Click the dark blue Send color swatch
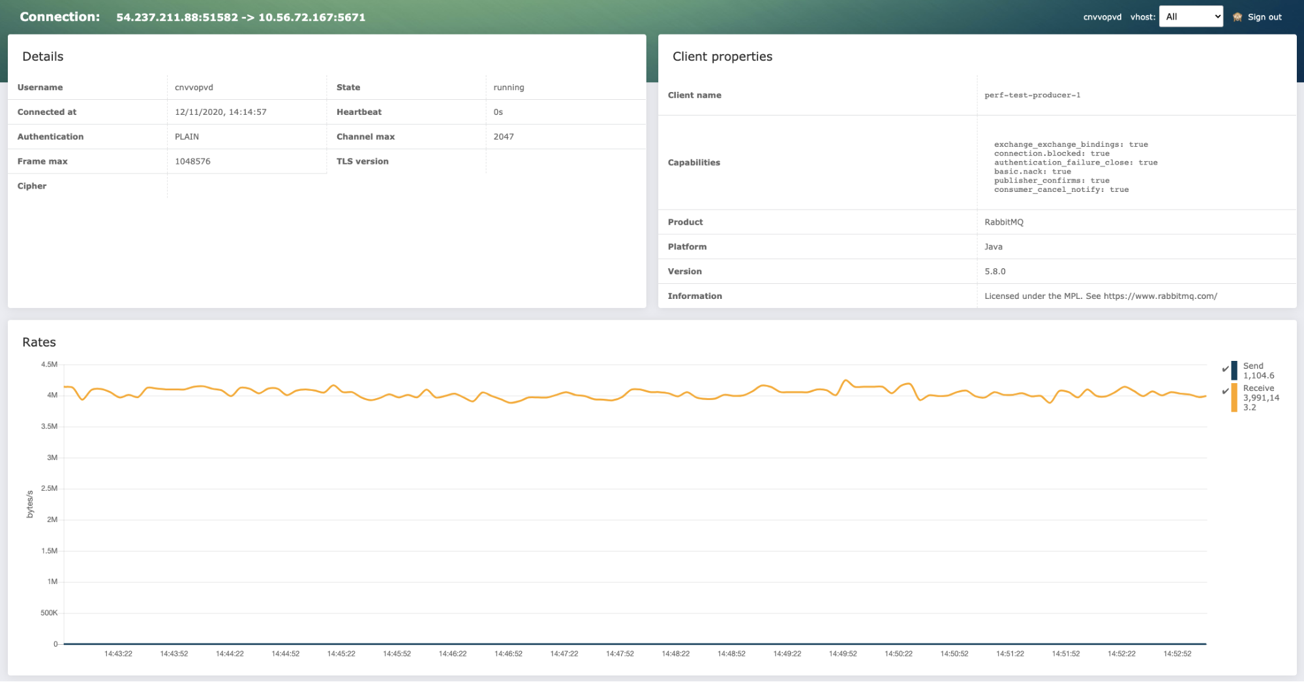The image size is (1304, 682). point(1234,370)
